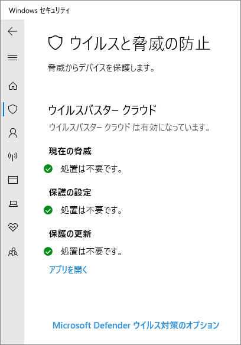Open the Home icon in sidebar

click(13, 86)
